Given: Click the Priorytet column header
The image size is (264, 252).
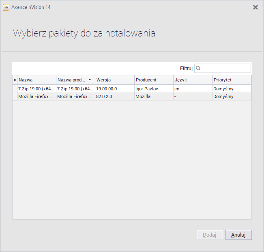Looking at the screenshot, I should (x=231, y=80).
